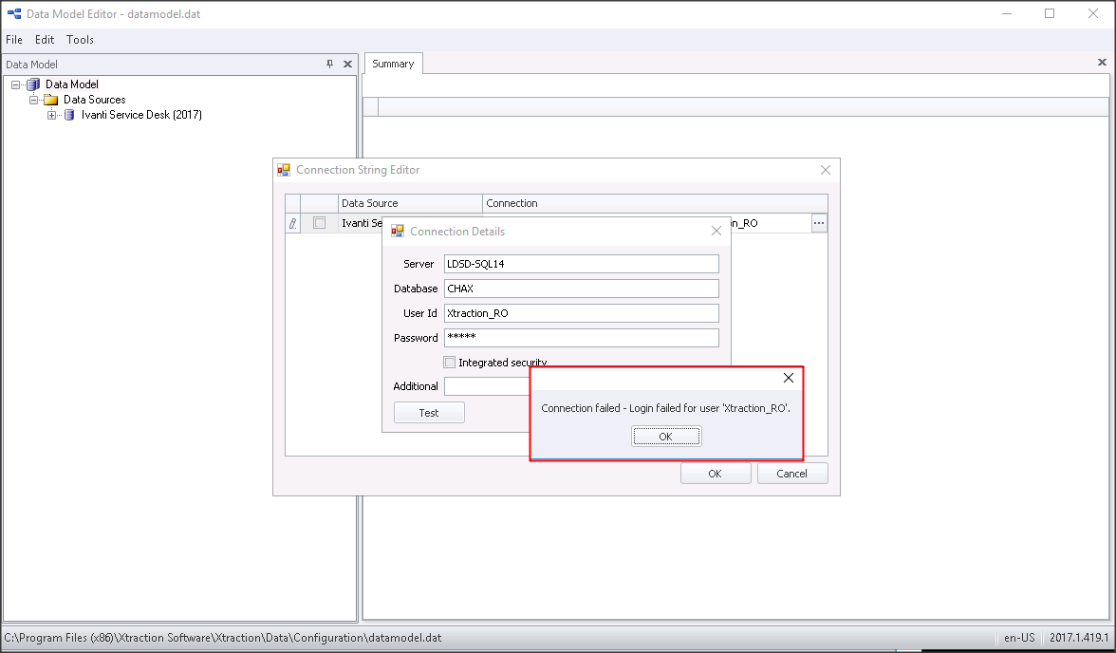
Task: Click the pencil edit icon on the connection row
Action: pos(292,223)
